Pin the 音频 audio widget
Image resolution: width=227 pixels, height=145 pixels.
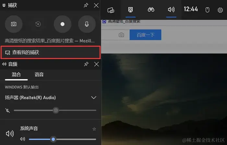(x=86, y=64)
